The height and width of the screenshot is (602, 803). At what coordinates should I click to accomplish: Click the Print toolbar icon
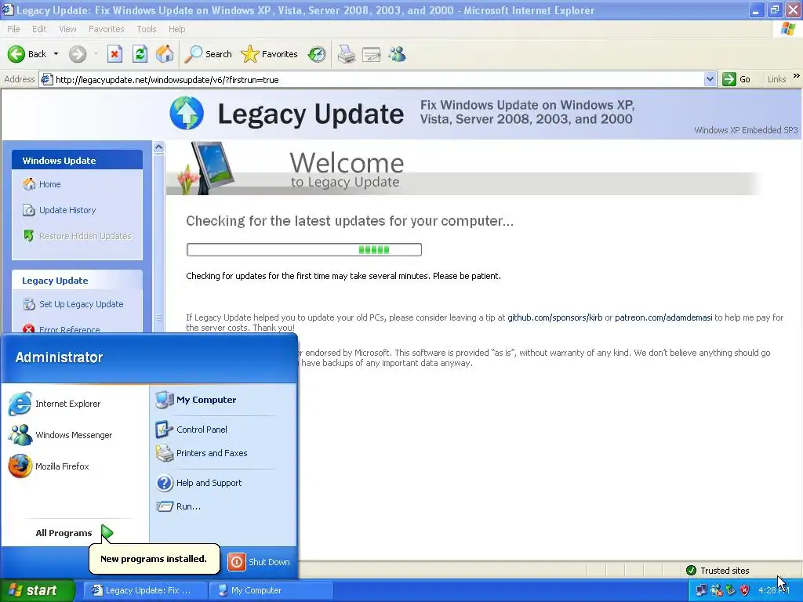click(x=346, y=54)
